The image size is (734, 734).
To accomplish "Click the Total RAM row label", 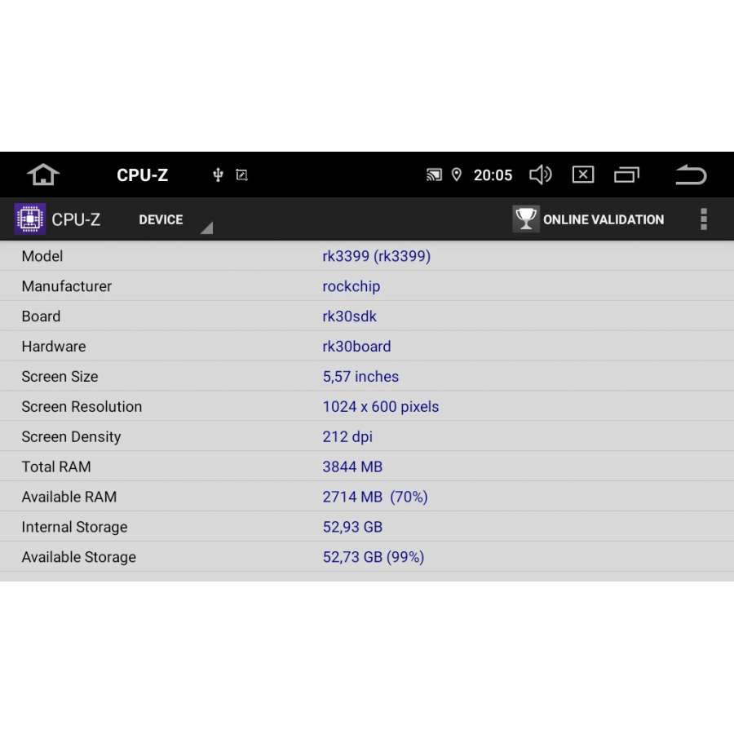I will coord(56,466).
